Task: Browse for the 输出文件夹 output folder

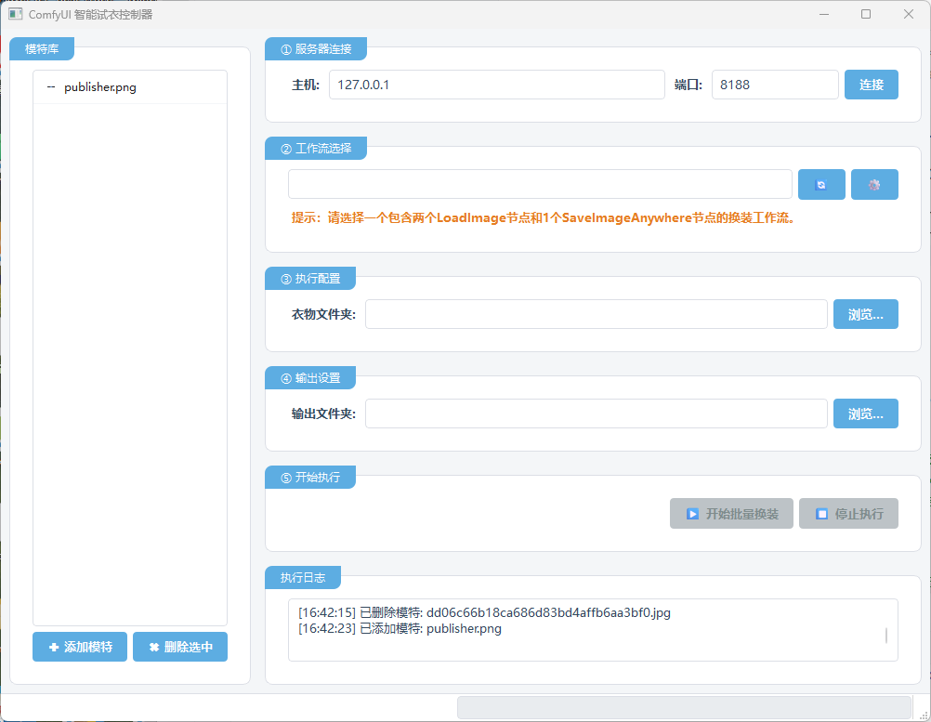Action: coord(865,414)
